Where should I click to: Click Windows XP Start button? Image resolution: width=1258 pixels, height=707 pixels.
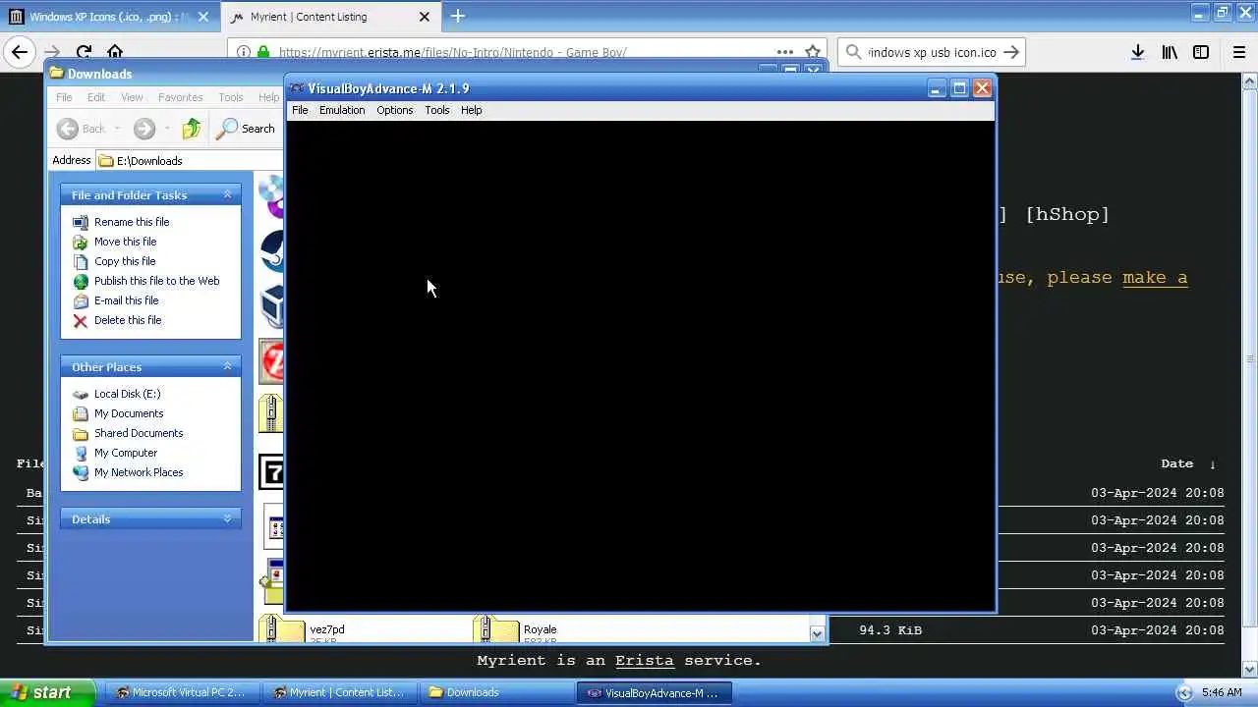(47, 692)
